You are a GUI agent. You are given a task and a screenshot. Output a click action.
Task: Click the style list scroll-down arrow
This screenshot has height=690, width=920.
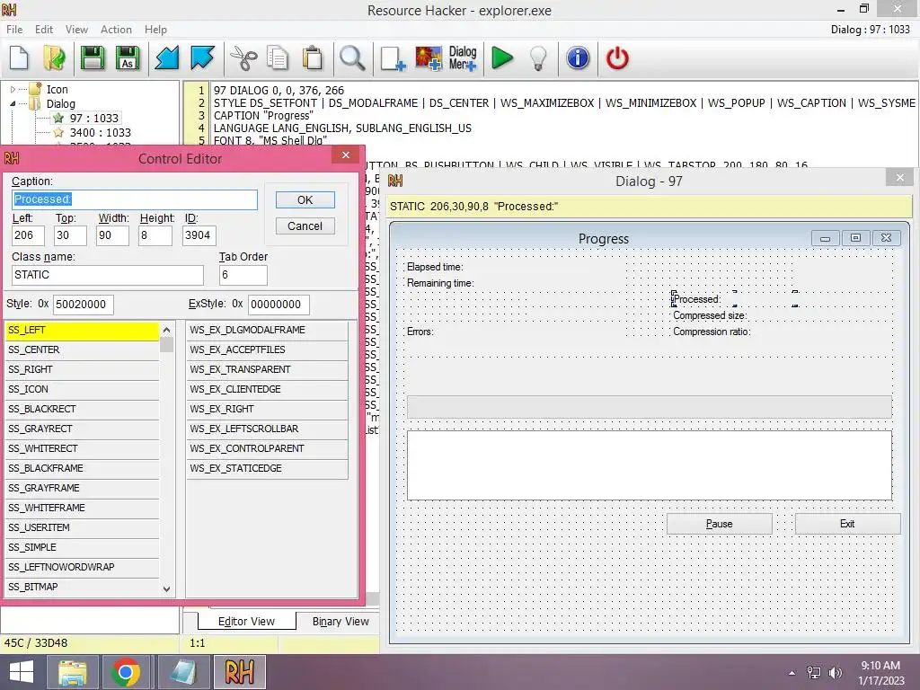pyautogui.click(x=166, y=588)
